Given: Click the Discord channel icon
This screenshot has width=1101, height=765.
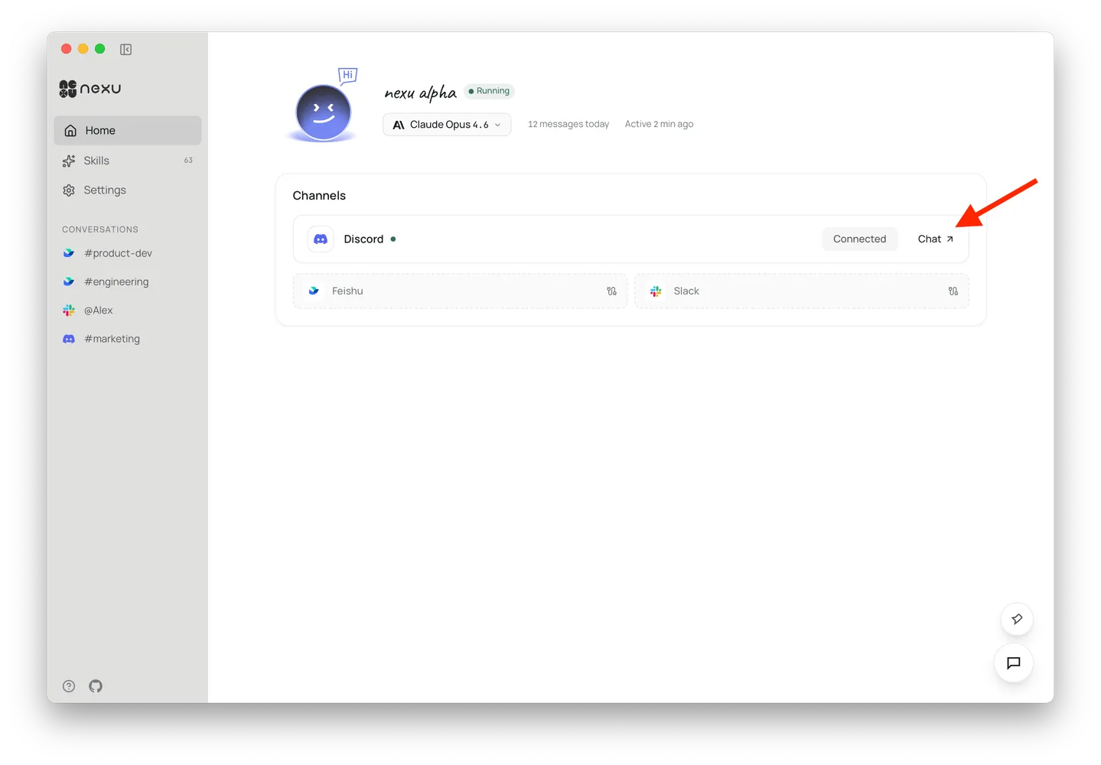Looking at the screenshot, I should click(x=320, y=239).
